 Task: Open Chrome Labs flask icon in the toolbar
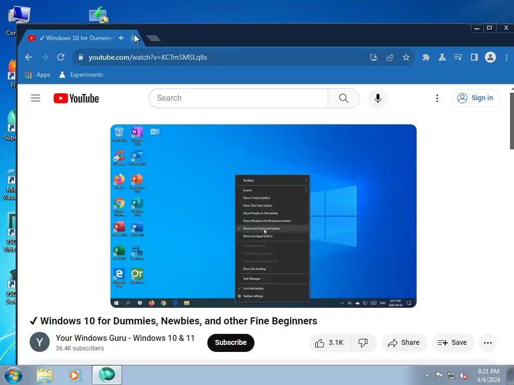(x=442, y=57)
